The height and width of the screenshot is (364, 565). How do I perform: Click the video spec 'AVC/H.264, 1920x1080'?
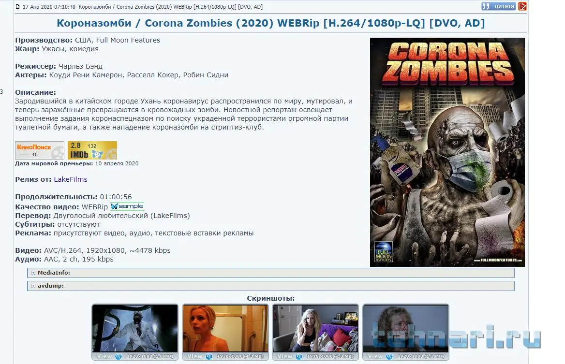coord(85,250)
